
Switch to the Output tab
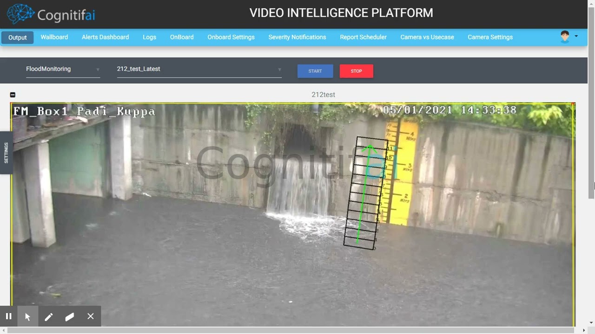click(17, 38)
